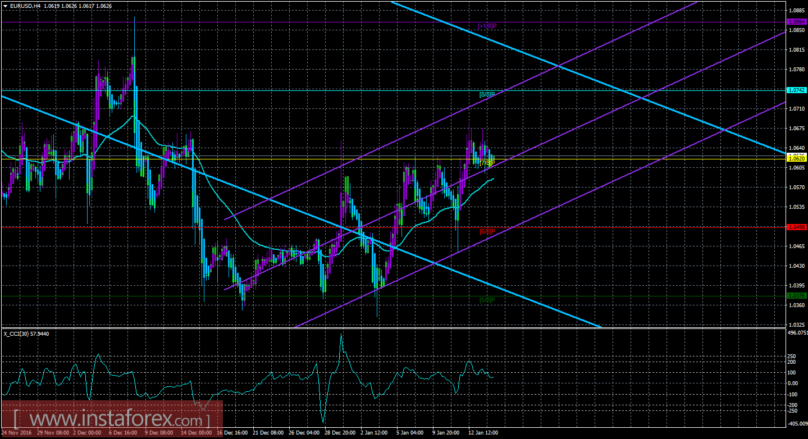Click the 1.0395 price scale value
Screen dimensions: 808x439
click(797, 286)
